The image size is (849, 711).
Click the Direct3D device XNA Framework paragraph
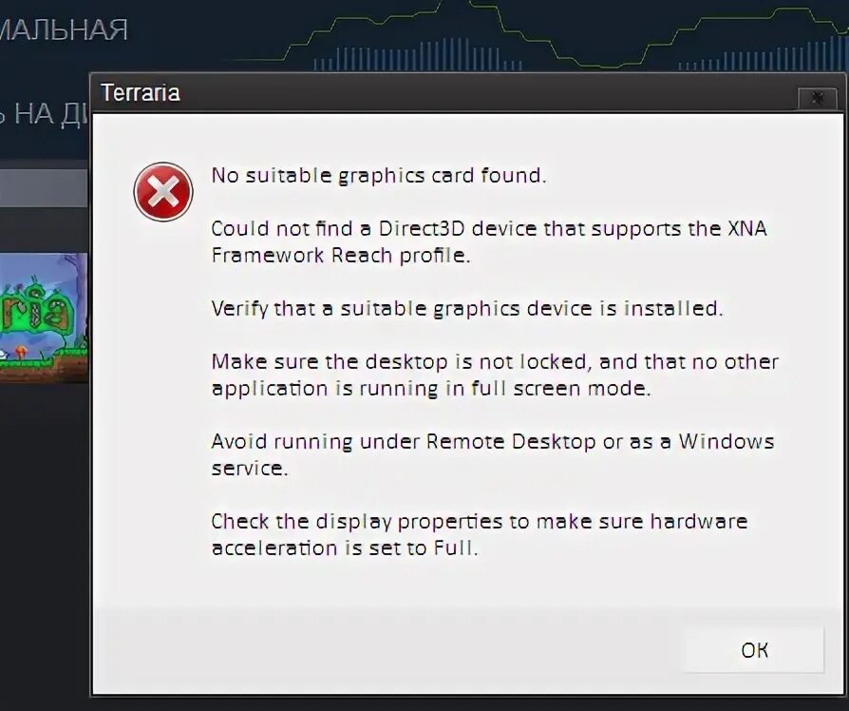[x=488, y=241]
